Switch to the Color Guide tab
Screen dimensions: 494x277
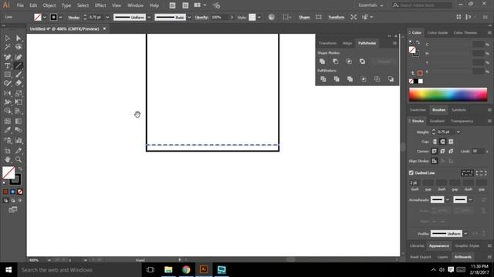pos(438,32)
